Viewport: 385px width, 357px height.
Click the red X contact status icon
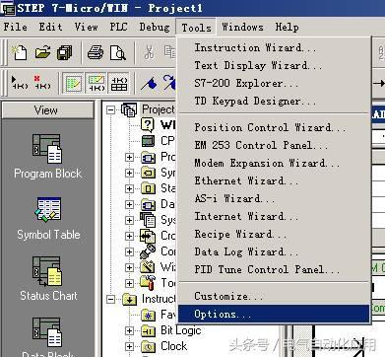click(42, 83)
